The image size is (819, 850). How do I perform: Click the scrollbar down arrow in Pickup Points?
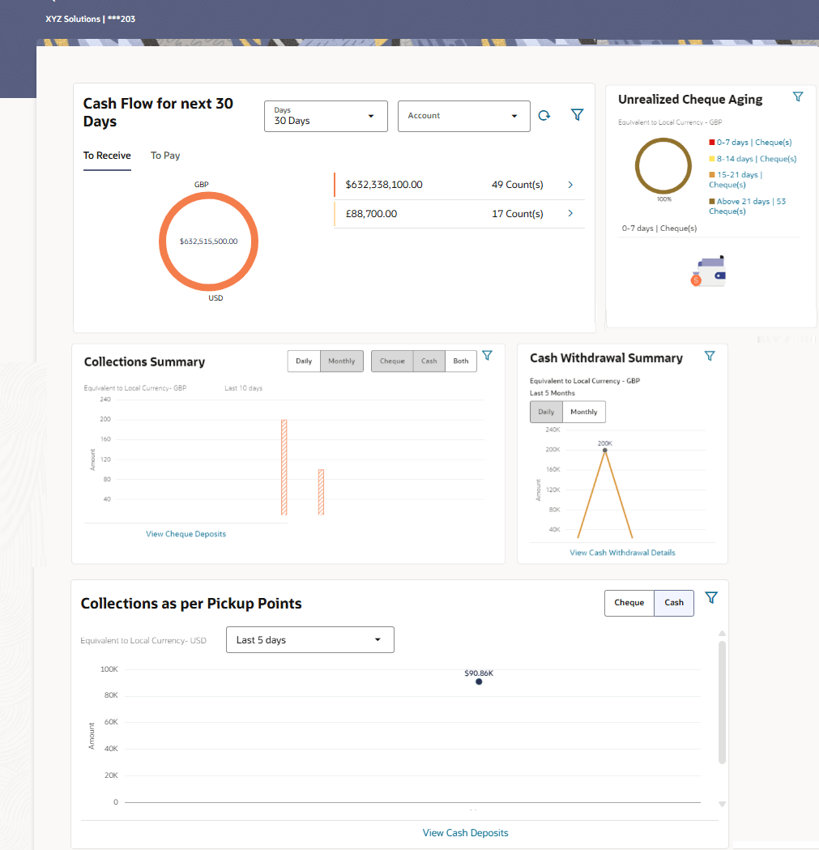(722, 805)
